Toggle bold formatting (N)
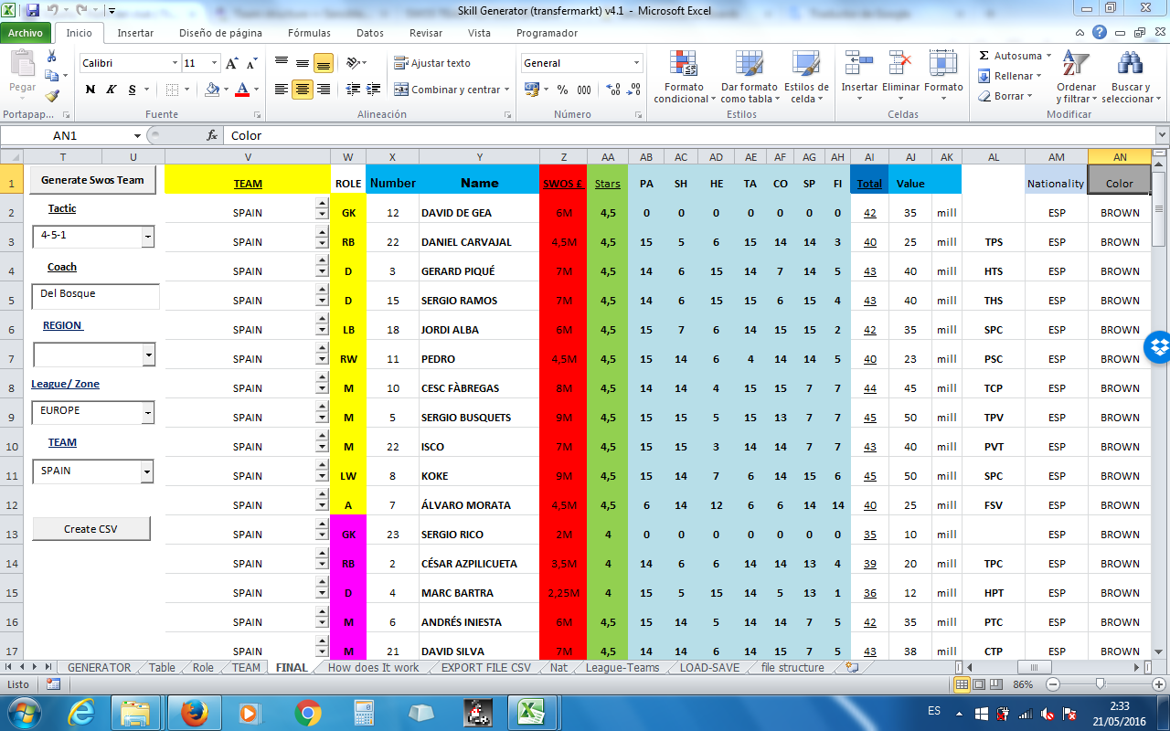The height and width of the screenshot is (731, 1170). pos(90,90)
